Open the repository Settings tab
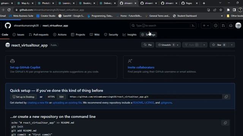 [148, 34]
